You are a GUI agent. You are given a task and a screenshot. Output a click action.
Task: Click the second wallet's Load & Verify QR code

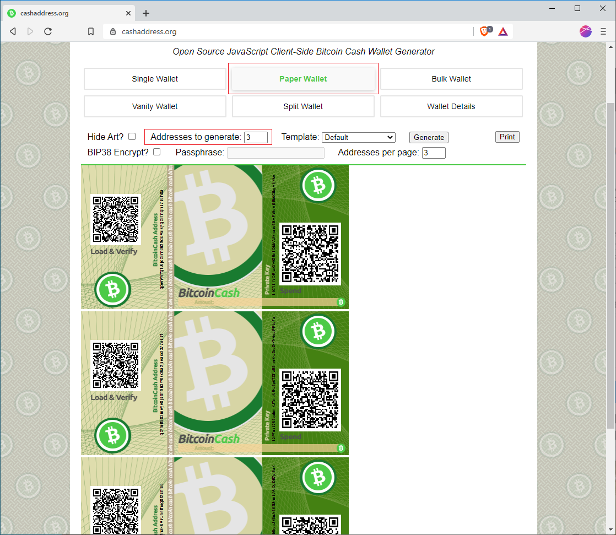pos(116,365)
